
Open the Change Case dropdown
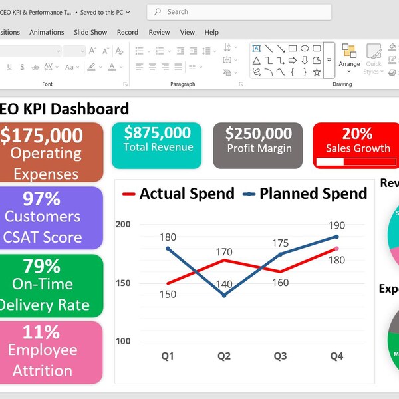[72, 67]
